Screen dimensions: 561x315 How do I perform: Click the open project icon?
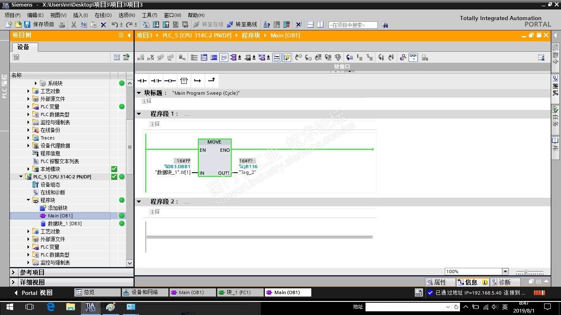click(18, 25)
